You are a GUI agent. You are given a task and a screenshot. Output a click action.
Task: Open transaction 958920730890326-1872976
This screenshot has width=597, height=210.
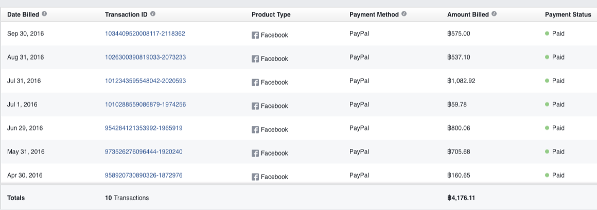(143, 176)
